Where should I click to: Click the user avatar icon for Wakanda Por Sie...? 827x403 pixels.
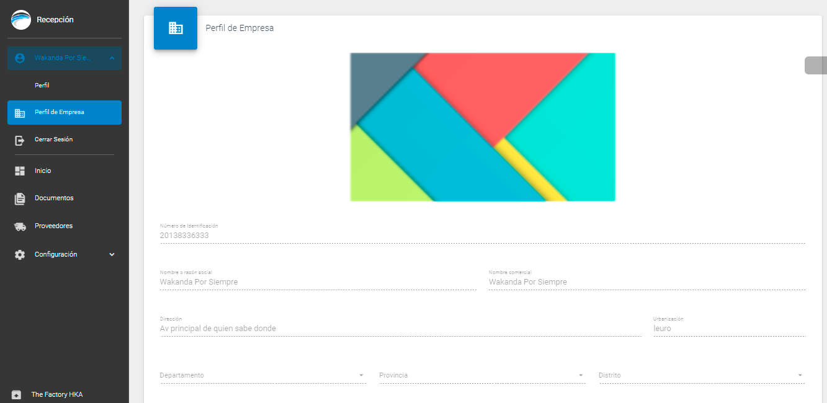point(20,58)
